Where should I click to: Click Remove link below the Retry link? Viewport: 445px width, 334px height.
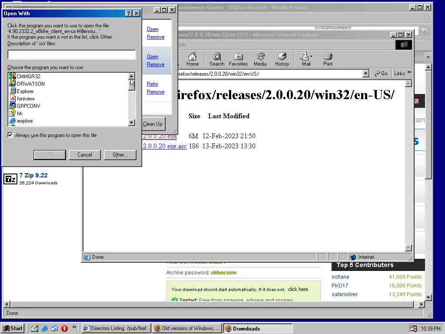[x=156, y=92]
